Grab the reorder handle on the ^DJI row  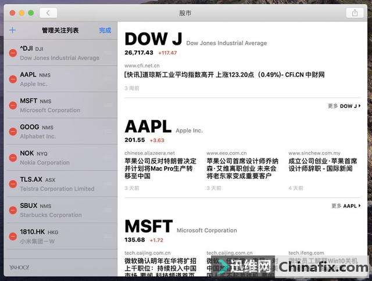(109, 53)
